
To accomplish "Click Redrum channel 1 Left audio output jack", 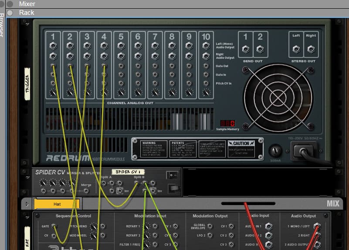I will point(53,46).
